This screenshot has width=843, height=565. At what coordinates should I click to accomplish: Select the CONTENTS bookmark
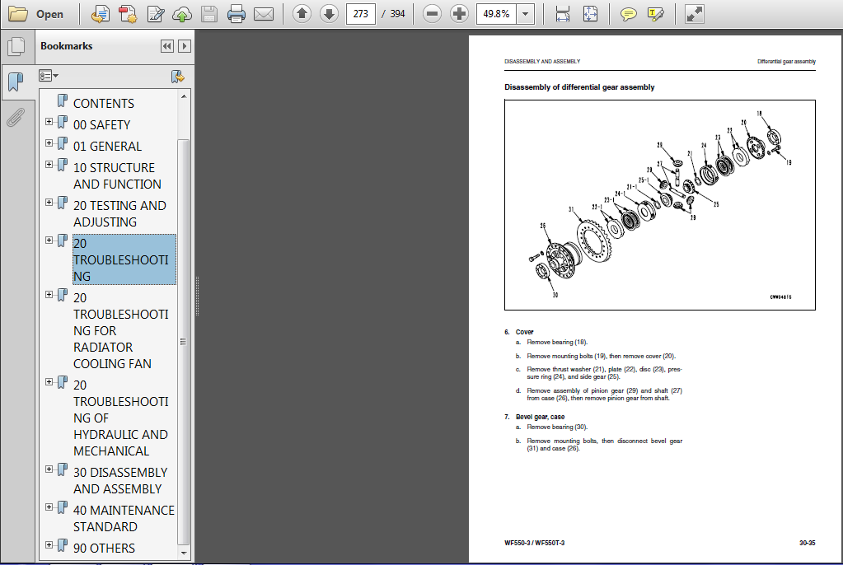click(x=104, y=103)
